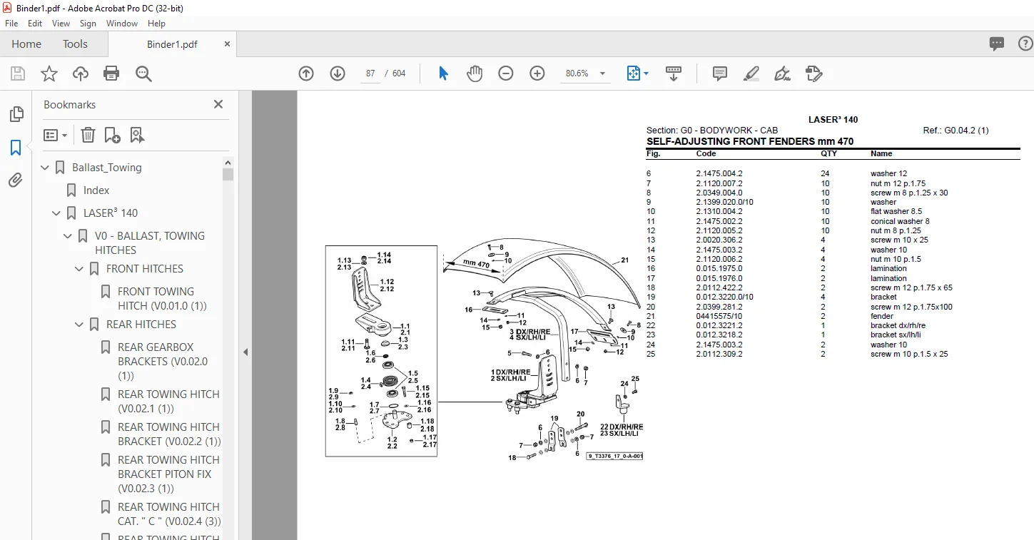Screen dimensions: 1034x540
Task: Collapse the Ballast_Towing bookmark
Action: click(x=46, y=168)
